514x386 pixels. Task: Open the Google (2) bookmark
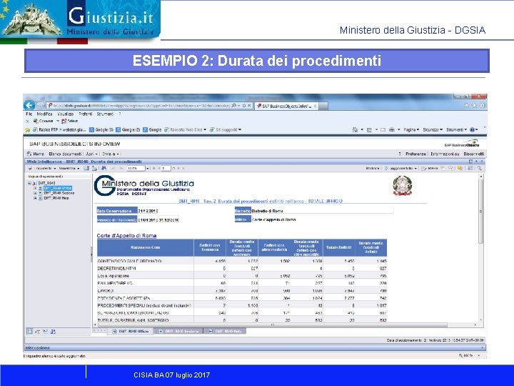coord(128,130)
